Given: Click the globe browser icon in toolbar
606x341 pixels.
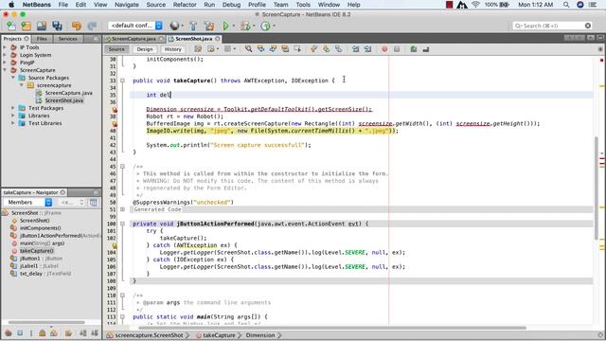Looking at the screenshot, I should point(174,26).
